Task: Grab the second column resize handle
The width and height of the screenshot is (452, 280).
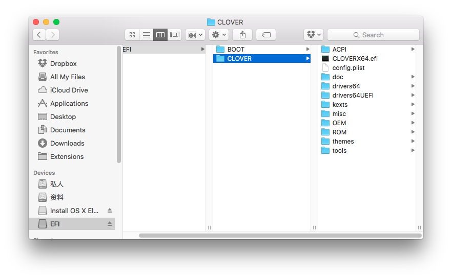Action: (314, 228)
